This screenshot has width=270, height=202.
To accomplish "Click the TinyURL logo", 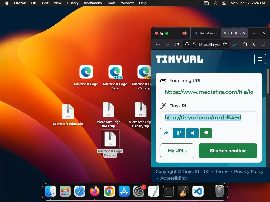I will [x=179, y=59].
